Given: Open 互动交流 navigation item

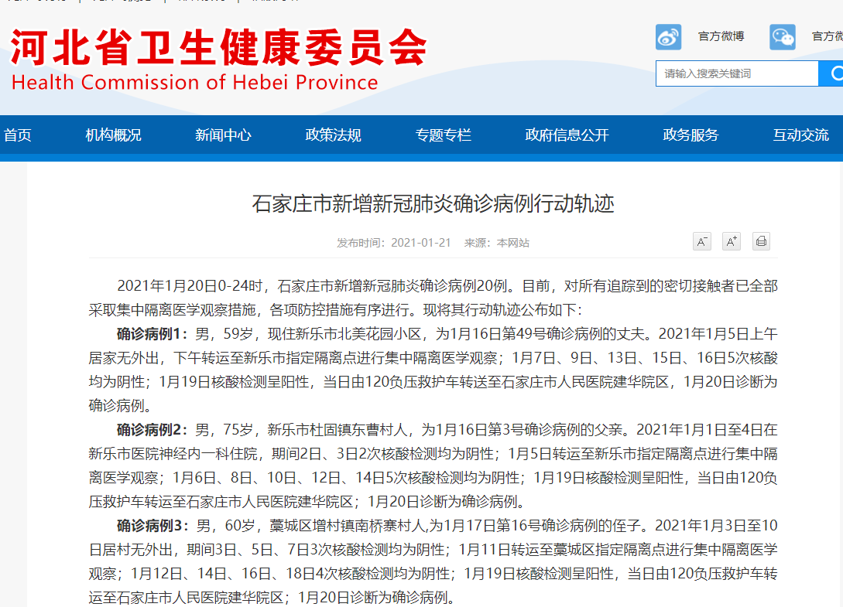Looking at the screenshot, I should click(801, 135).
